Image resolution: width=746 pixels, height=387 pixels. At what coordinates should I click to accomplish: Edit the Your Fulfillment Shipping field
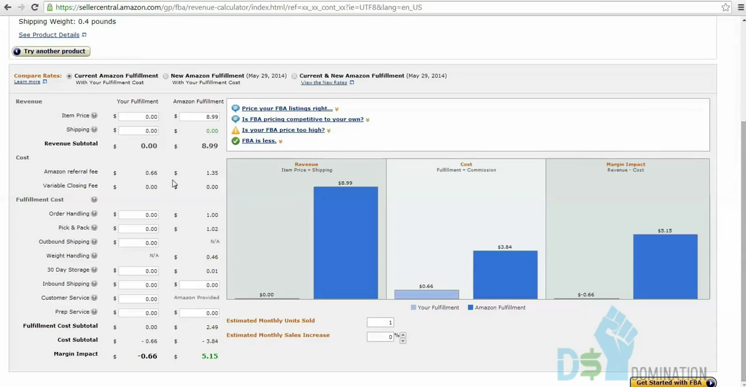139,131
